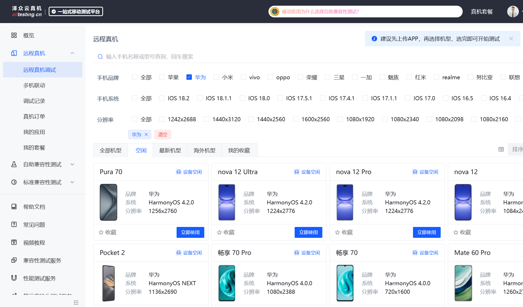The height and width of the screenshot is (307, 523).
Task: Open 远程真机调试 in the sidebar
Action: point(43,70)
